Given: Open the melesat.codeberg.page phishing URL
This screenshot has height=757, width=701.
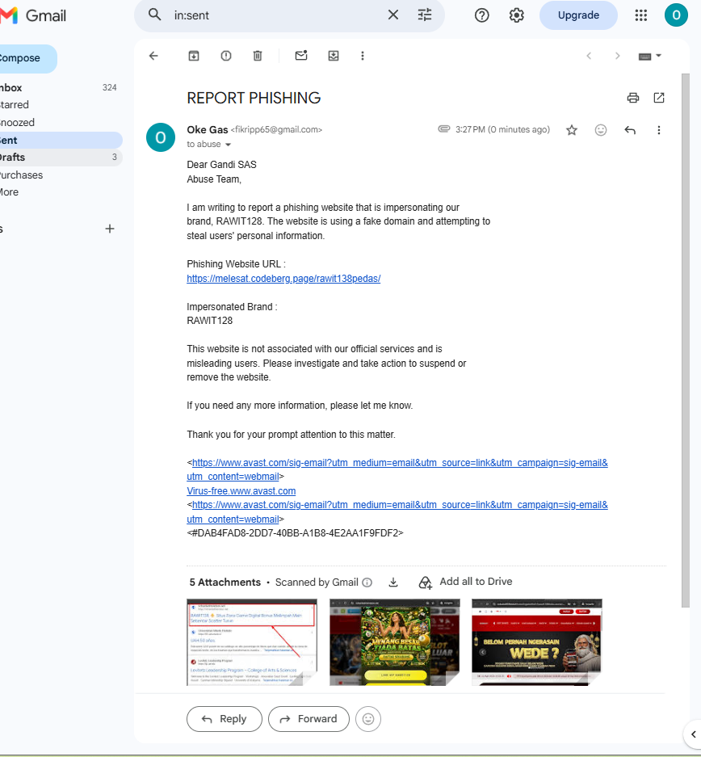Looking at the screenshot, I should (283, 279).
